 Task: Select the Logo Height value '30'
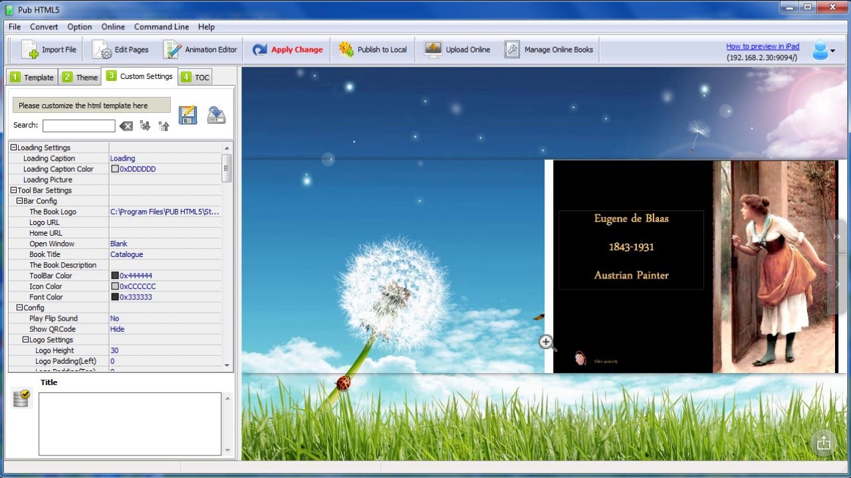click(x=114, y=350)
